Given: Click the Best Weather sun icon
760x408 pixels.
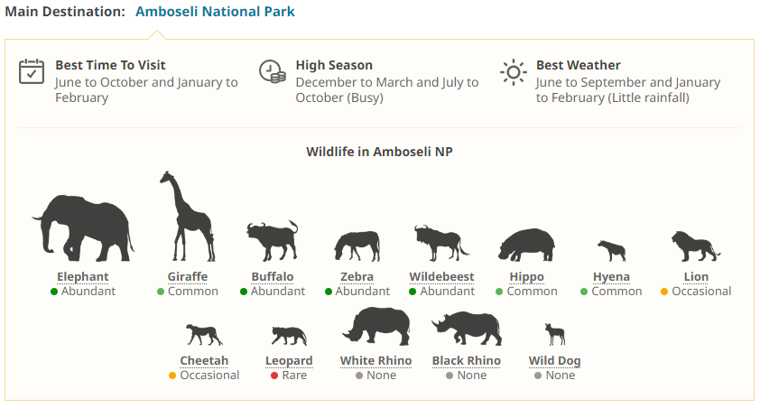Looking at the screenshot, I should (514, 71).
